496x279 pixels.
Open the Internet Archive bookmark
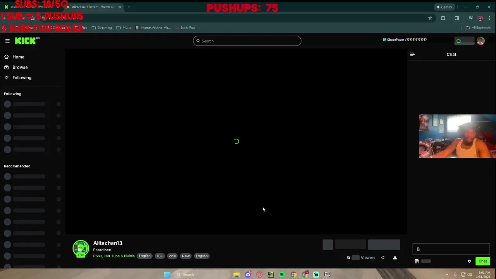click(153, 28)
